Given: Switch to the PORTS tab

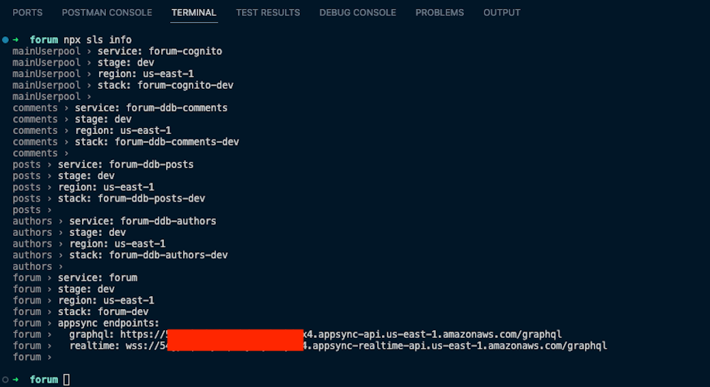Looking at the screenshot, I should click(27, 13).
